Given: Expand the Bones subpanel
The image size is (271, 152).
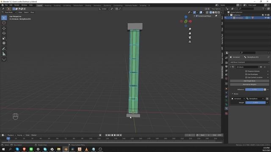Looking at the screenshot, I should [x=232, y=94].
